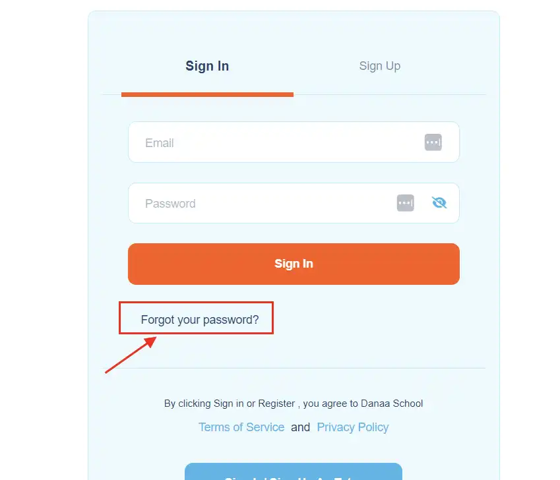Click the password manager icon in Password field
This screenshot has width=560, height=480.
tap(405, 203)
